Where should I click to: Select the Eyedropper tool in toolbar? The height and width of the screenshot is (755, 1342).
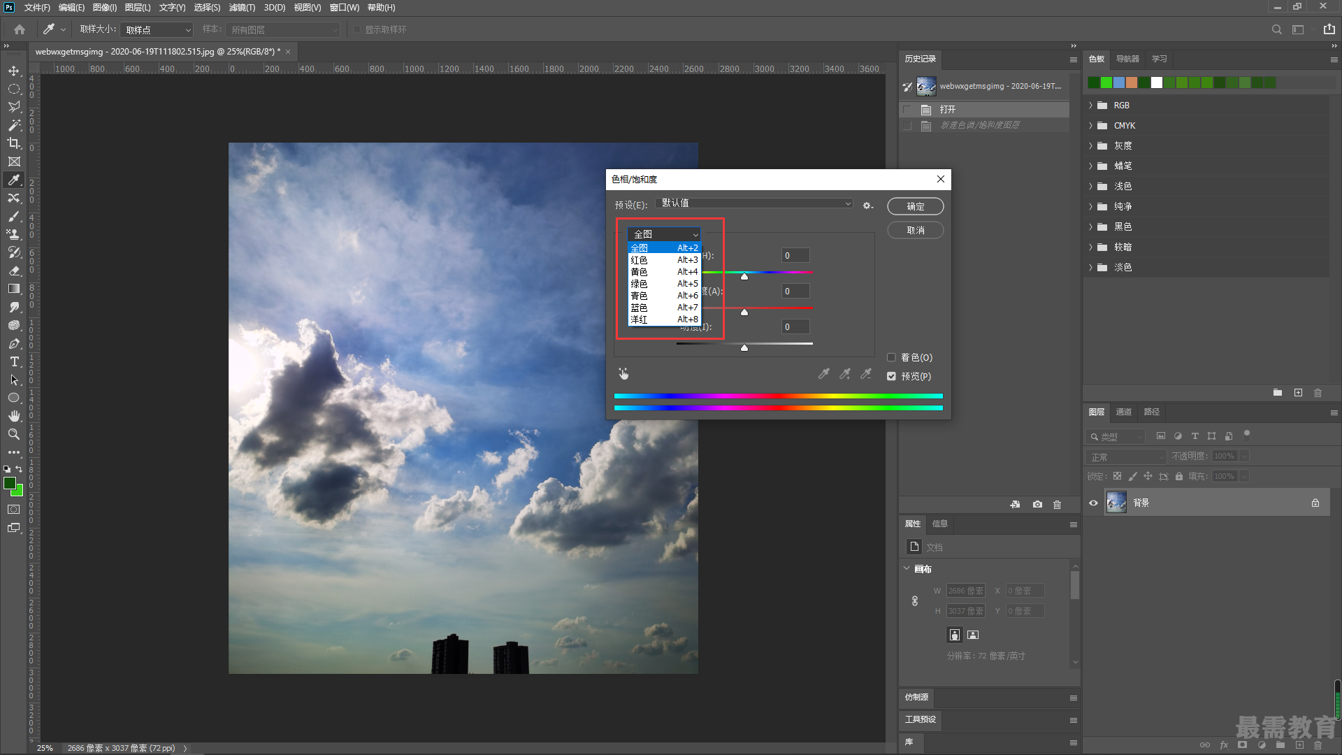[14, 180]
